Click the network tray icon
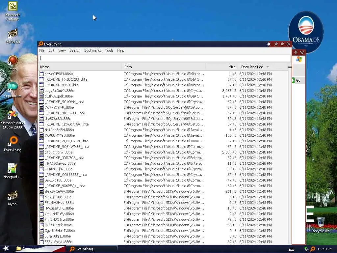337x253 pixels. click(306, 249)
